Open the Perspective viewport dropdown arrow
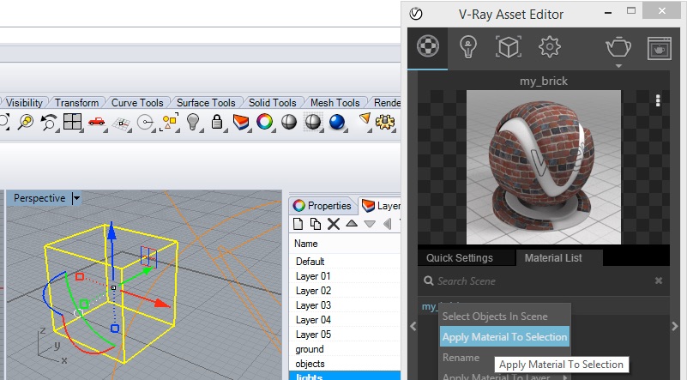The width and height of the screenshot is (687, 380). tap(76, 198)
